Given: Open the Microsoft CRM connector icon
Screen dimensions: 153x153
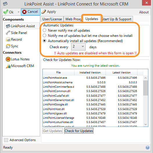Looking at the screenshot, I should click(8, 66).
